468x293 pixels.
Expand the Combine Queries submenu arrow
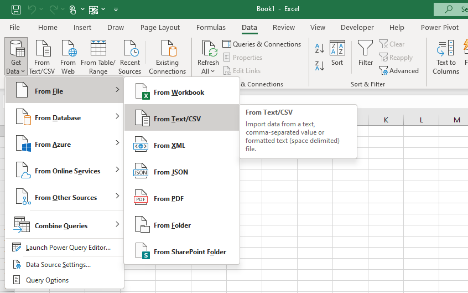117,224
